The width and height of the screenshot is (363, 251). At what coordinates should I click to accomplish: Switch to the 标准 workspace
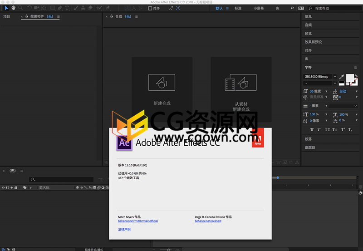coord(238,8)
